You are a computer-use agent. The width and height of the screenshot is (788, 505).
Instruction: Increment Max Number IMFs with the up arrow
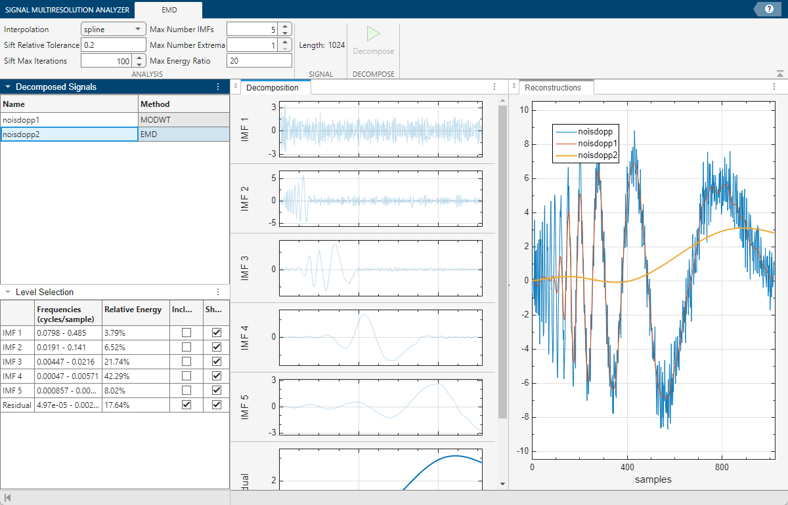pos(284,26)
